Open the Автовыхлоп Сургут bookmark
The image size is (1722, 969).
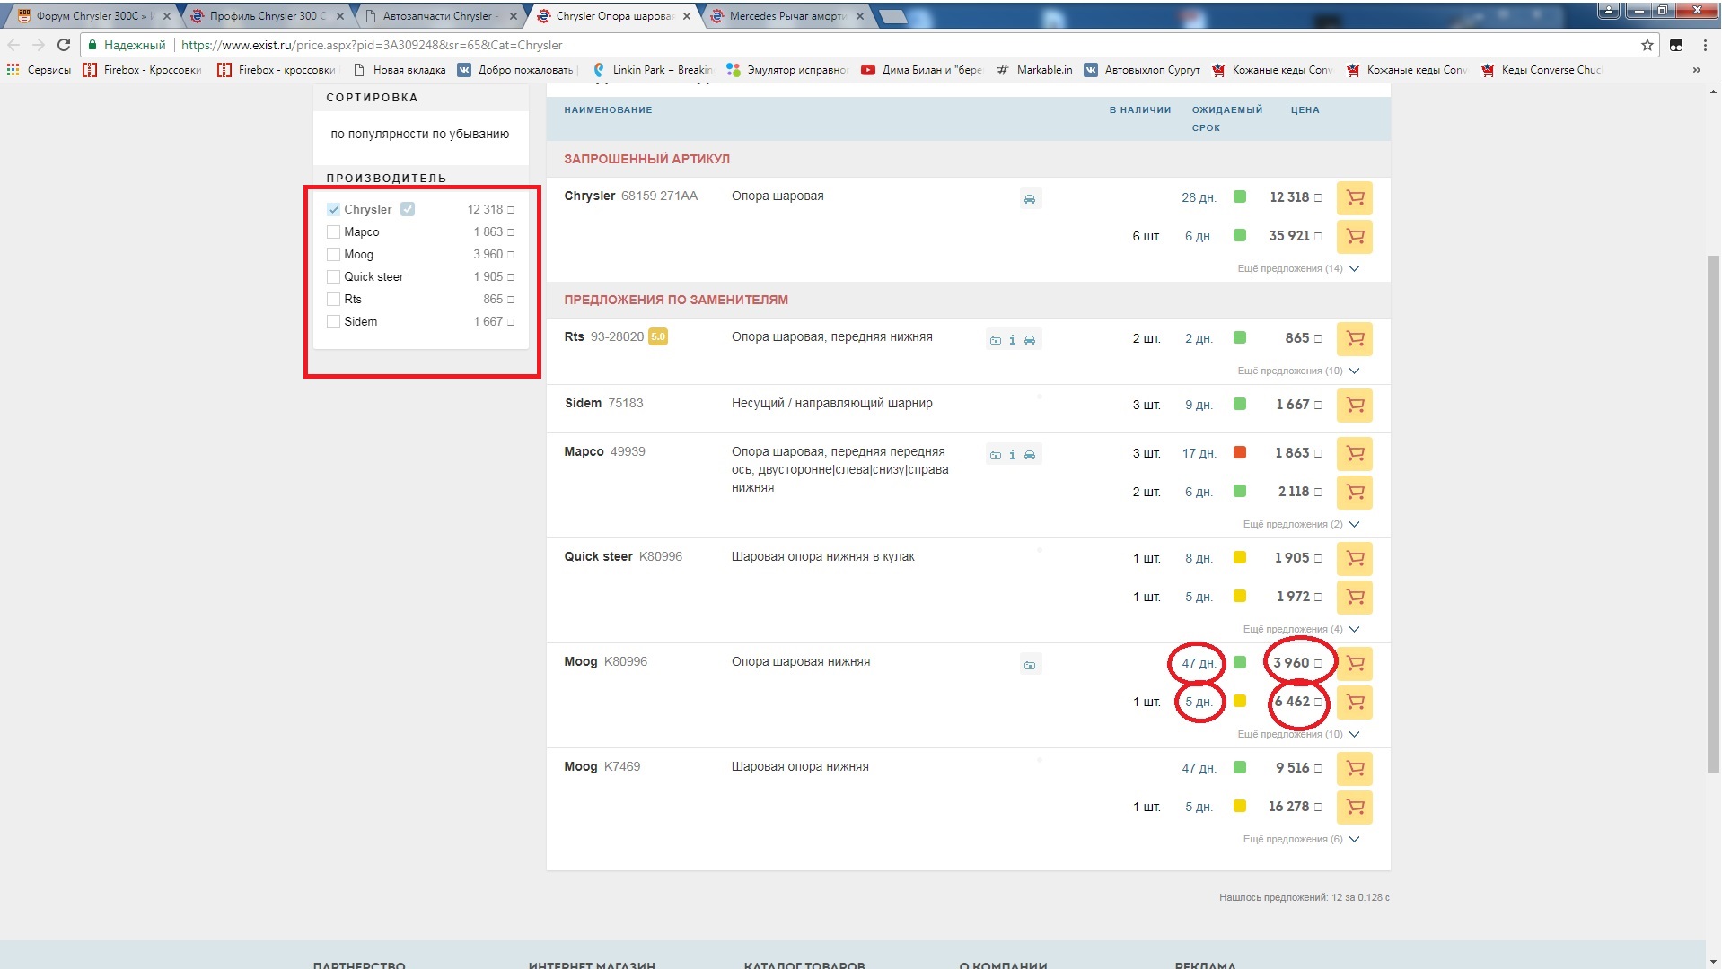click(x=1142, y=70)
